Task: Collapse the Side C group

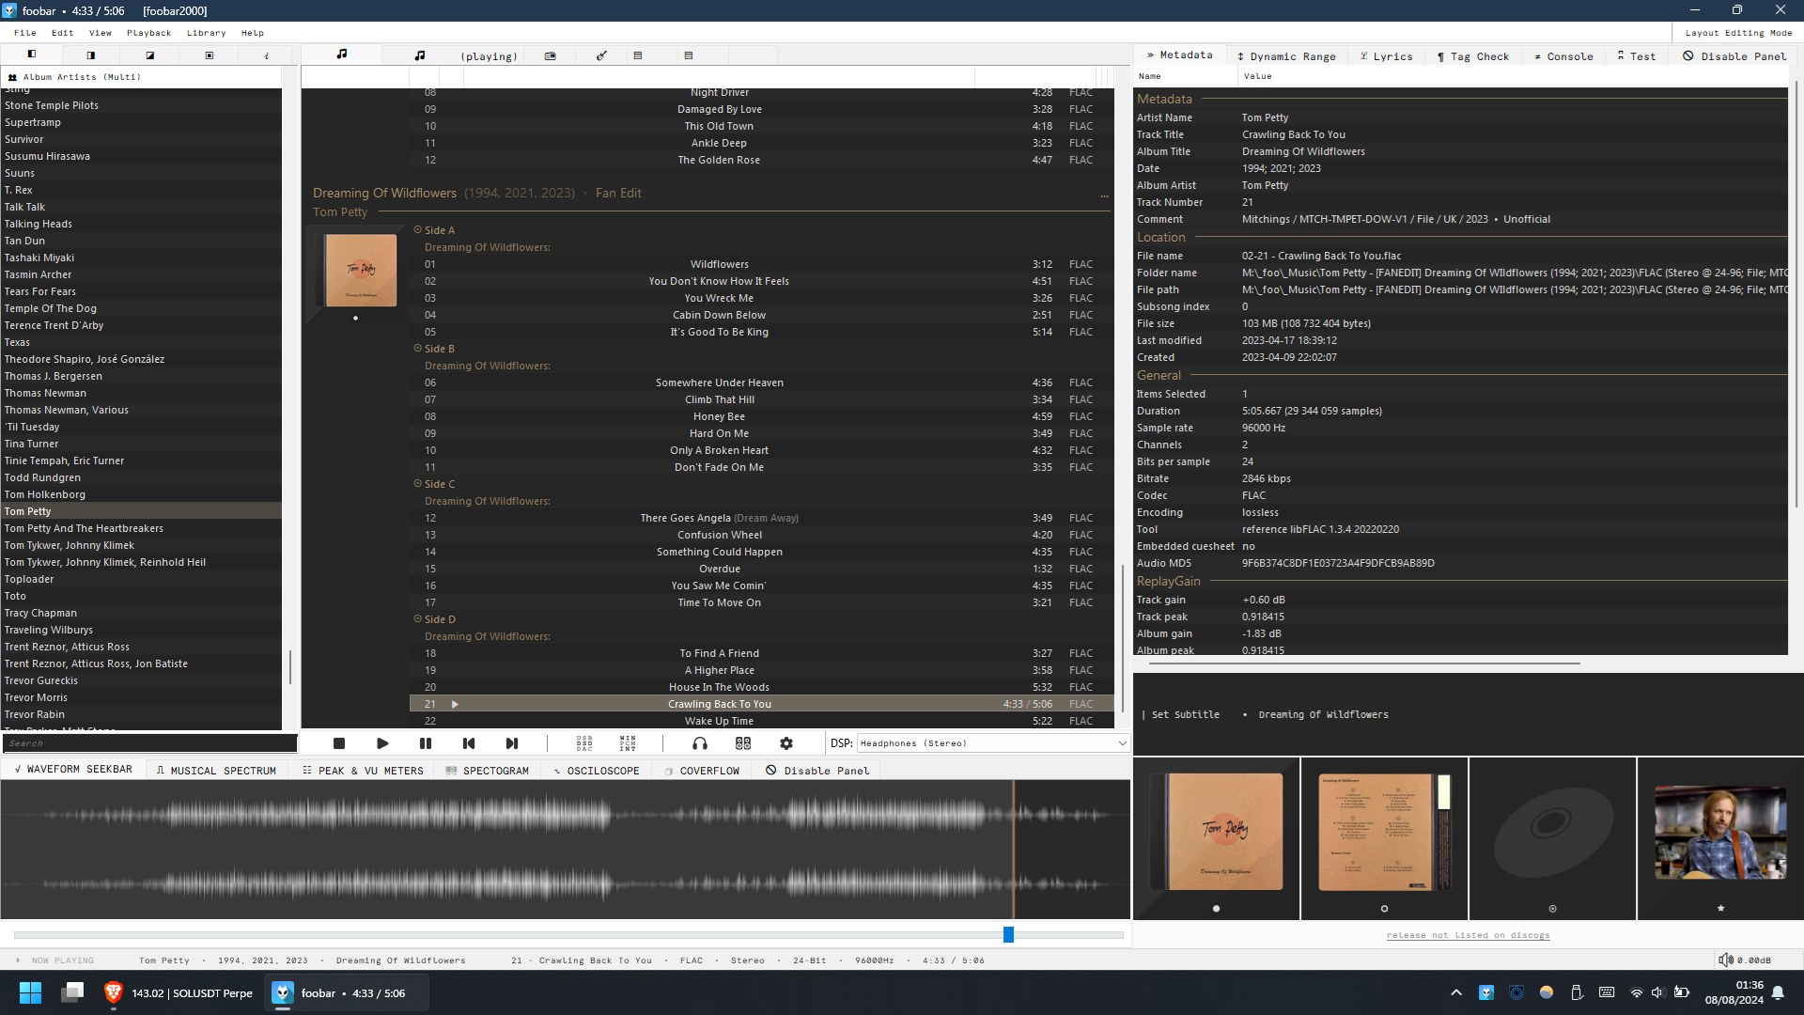Action: pos(418,483)
